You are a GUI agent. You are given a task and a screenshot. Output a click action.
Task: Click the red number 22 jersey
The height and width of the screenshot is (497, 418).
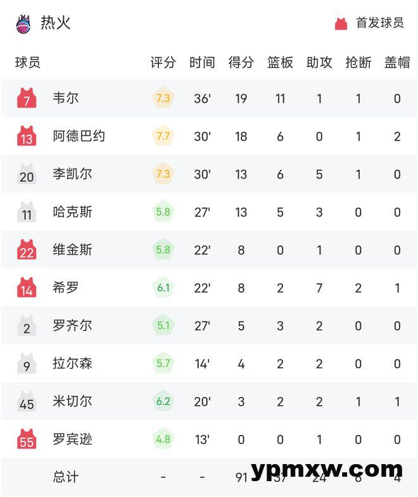[x=27, y=250]
